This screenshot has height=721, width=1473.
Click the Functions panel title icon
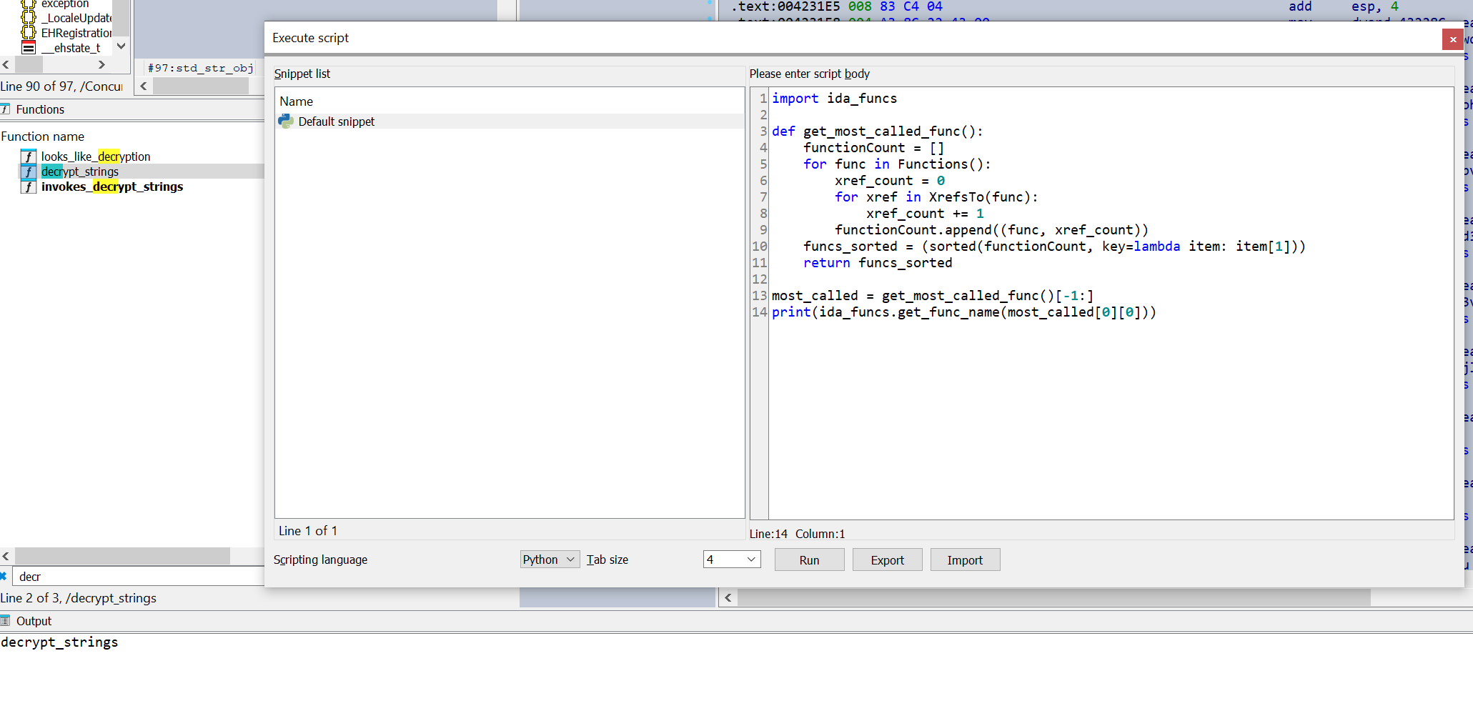[x=6, y=109]
